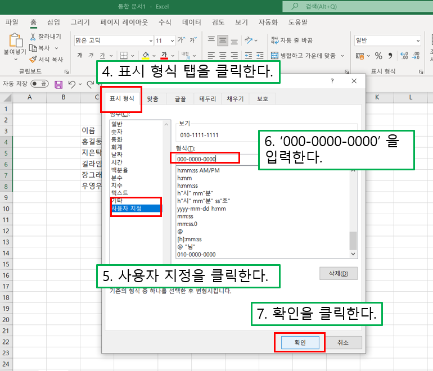This screenshot has width=433, height=371.
Task: Select 사용자 지정 in the category list
Action: pos(136,208)
